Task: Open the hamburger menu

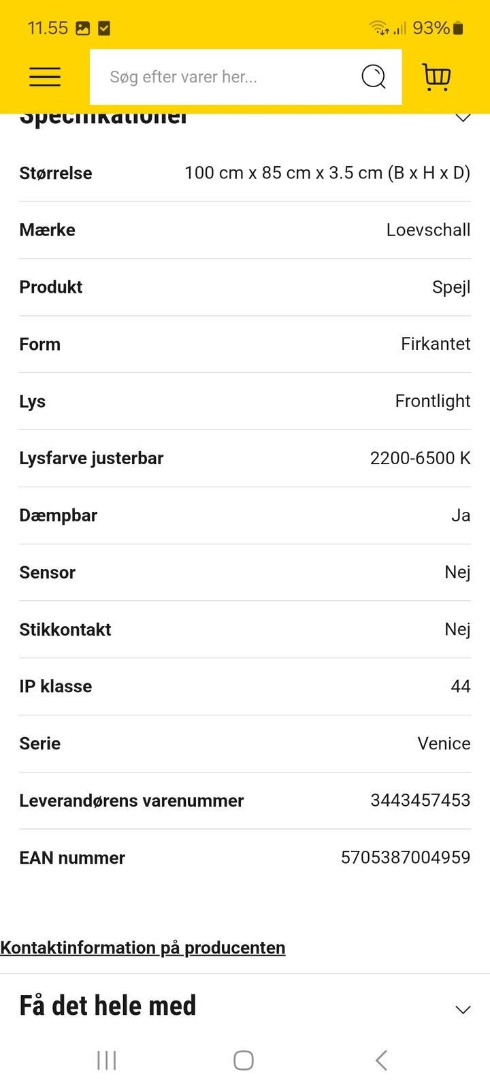Action: (x=45, y=77)
